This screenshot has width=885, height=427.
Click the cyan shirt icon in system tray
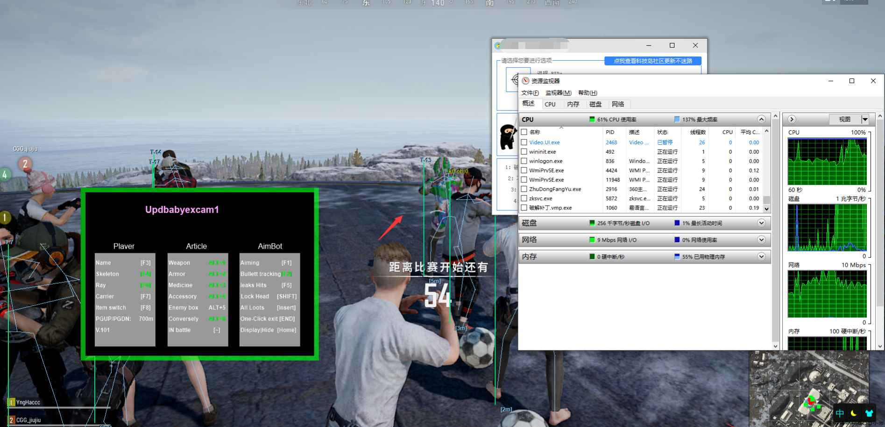point(869,413)
